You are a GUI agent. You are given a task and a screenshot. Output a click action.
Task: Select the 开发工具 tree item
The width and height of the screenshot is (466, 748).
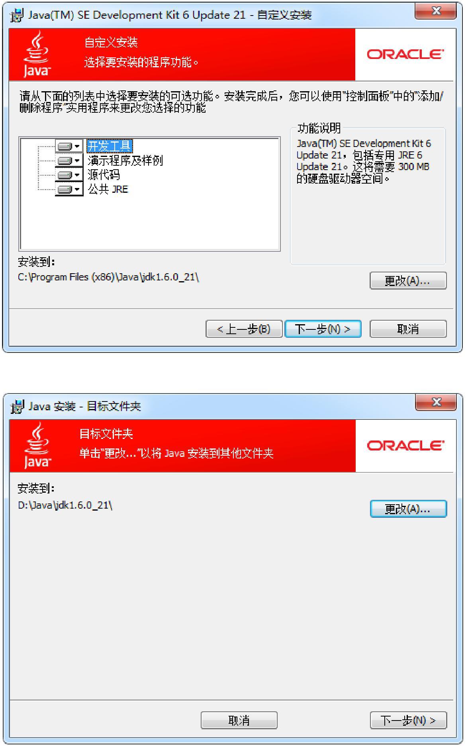(110, 146)
